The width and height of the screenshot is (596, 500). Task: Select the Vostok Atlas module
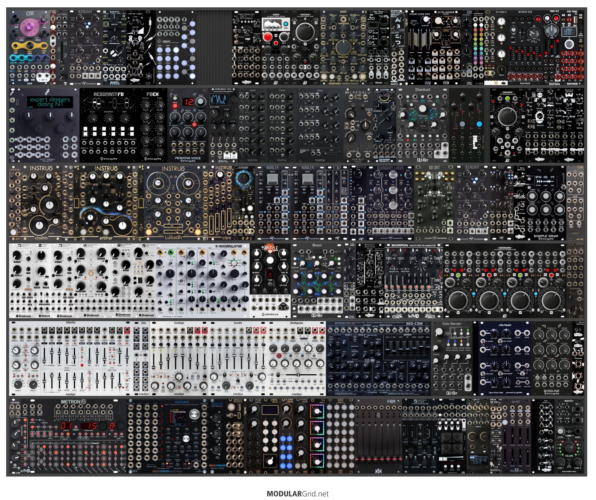point(320,125)
